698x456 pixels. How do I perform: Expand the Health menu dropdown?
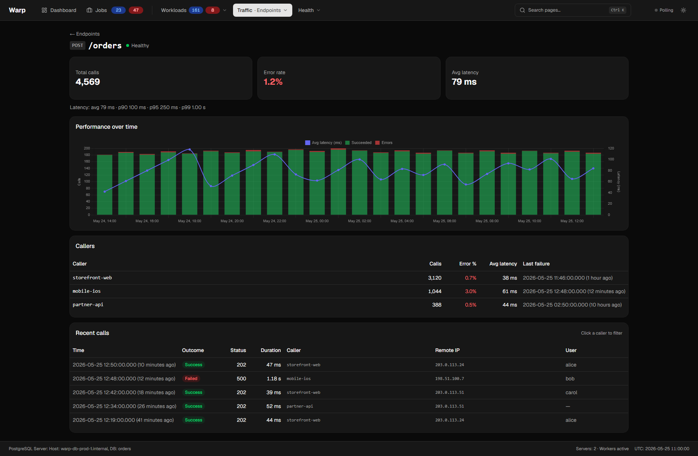coord(309,10)
